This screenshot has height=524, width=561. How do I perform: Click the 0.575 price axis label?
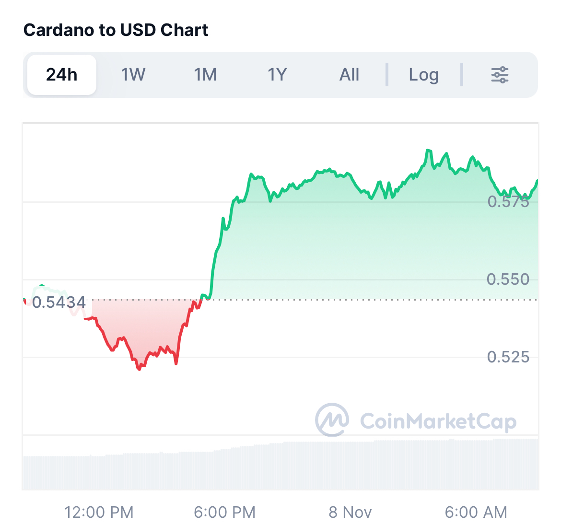pyautogui.click(x=508, y=202)
